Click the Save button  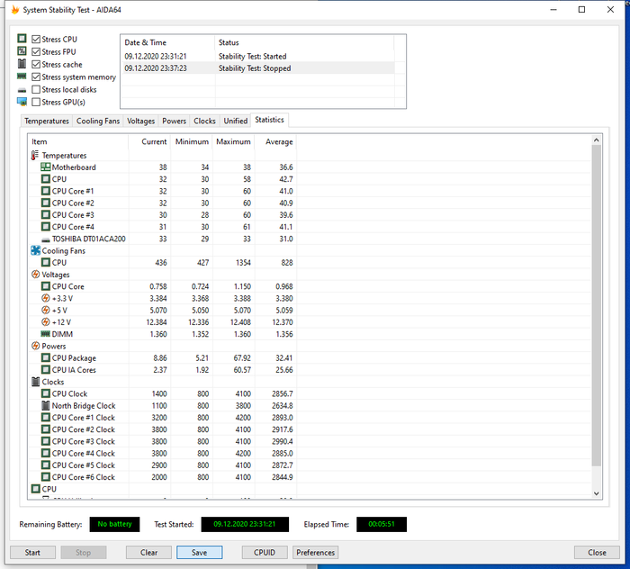[x=199, y=552]
